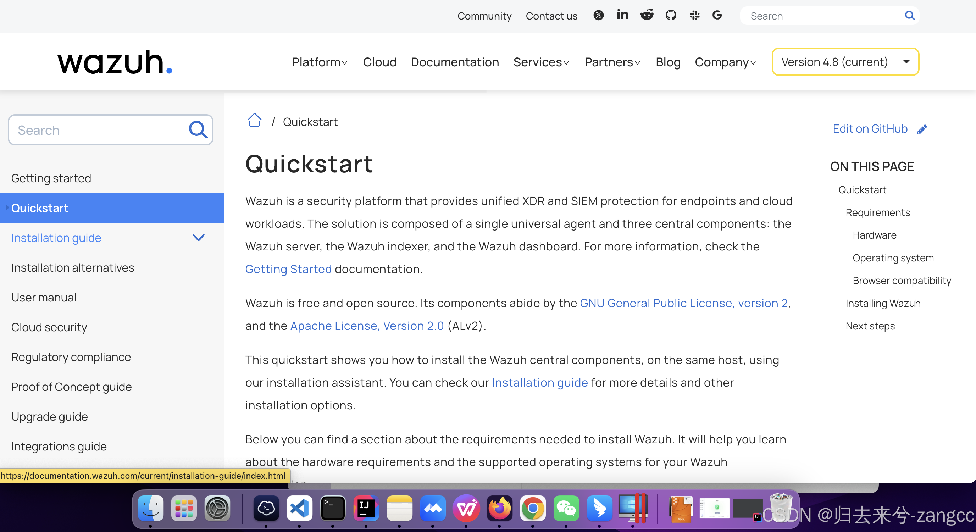Viewport: 976px width, 532px height.
Task: Click the wazuh logo
Action: click(115, 62)
